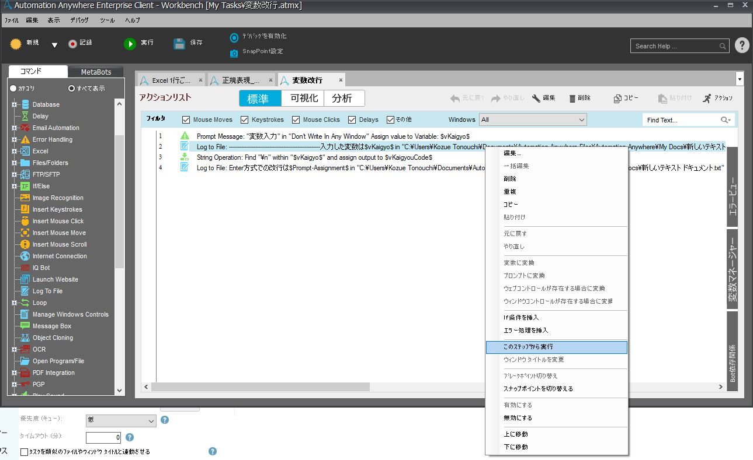Check the similar files/window titles checkbox
This screenshot has width=753, height=460.
24,451
